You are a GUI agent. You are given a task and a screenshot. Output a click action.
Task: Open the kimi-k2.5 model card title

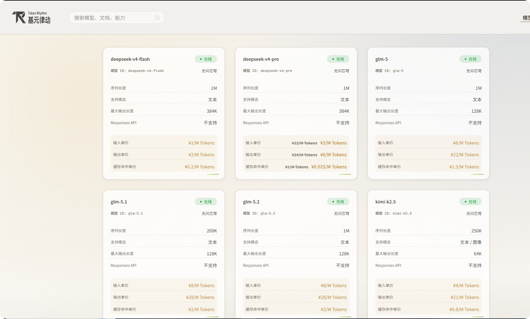pos(385,202)
